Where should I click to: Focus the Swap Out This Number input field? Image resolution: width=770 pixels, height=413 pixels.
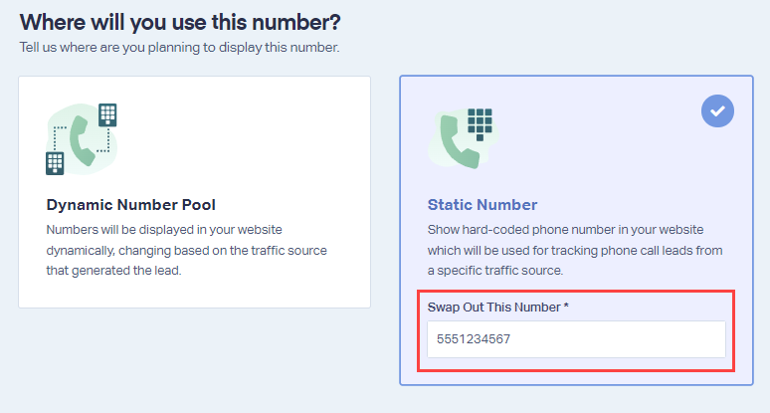pos(576,339)
